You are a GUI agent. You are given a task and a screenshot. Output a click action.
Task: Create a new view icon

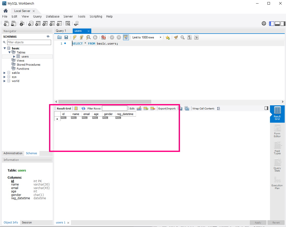45,23
